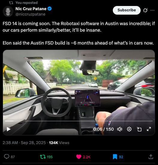
Task: Undo the repost with 195 count
Action: tap(43, 157)
